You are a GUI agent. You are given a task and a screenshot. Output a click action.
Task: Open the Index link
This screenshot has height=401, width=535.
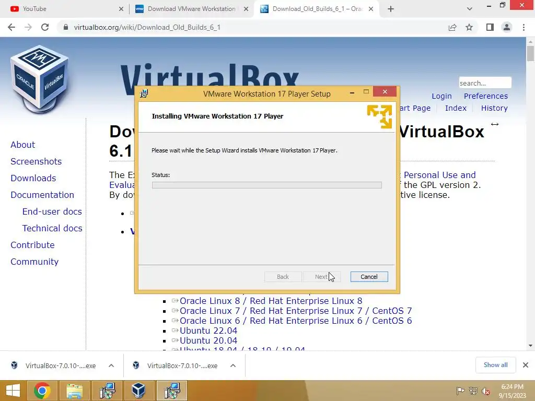[456, 108]
